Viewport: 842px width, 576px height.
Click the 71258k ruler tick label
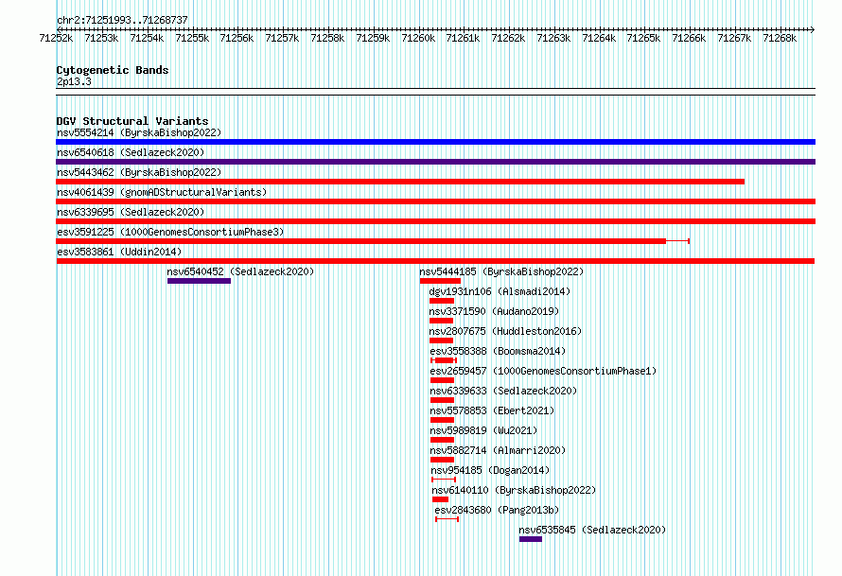pyautogui.click(x=327, y=38)
